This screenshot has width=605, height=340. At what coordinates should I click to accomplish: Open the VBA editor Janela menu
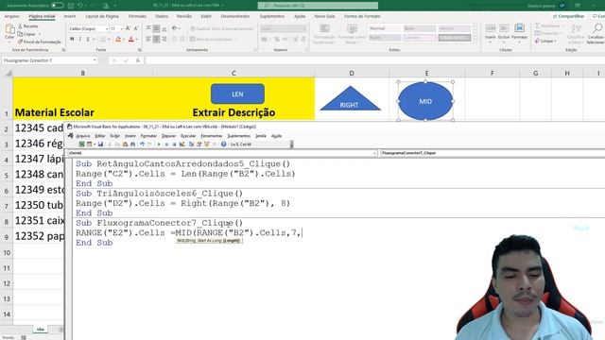261,136
